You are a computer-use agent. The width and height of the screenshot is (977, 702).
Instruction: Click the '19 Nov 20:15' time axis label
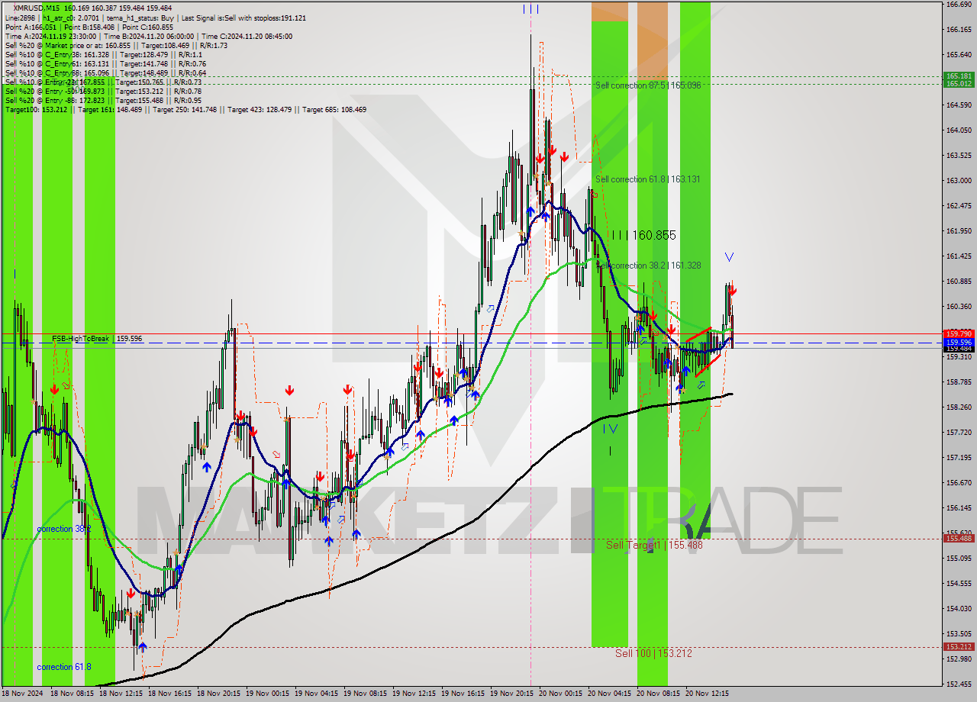pyautogui.click(x=512, y=694)
